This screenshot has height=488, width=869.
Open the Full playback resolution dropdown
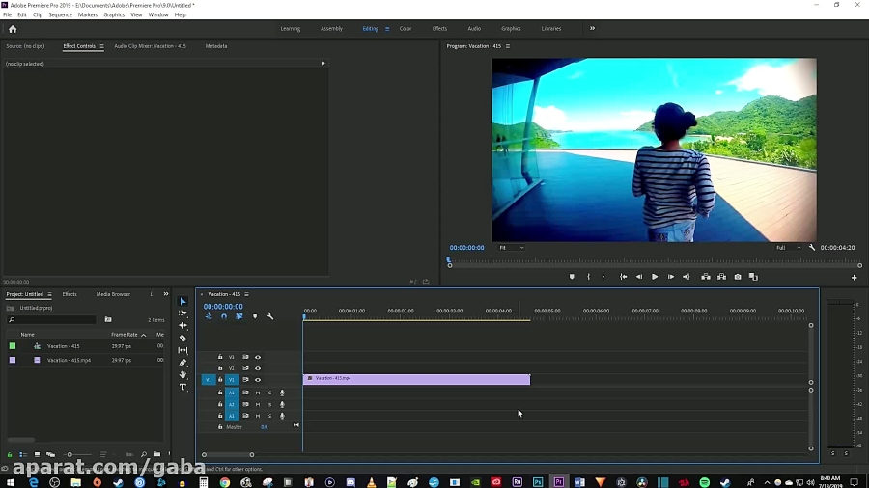click(788, 248)
